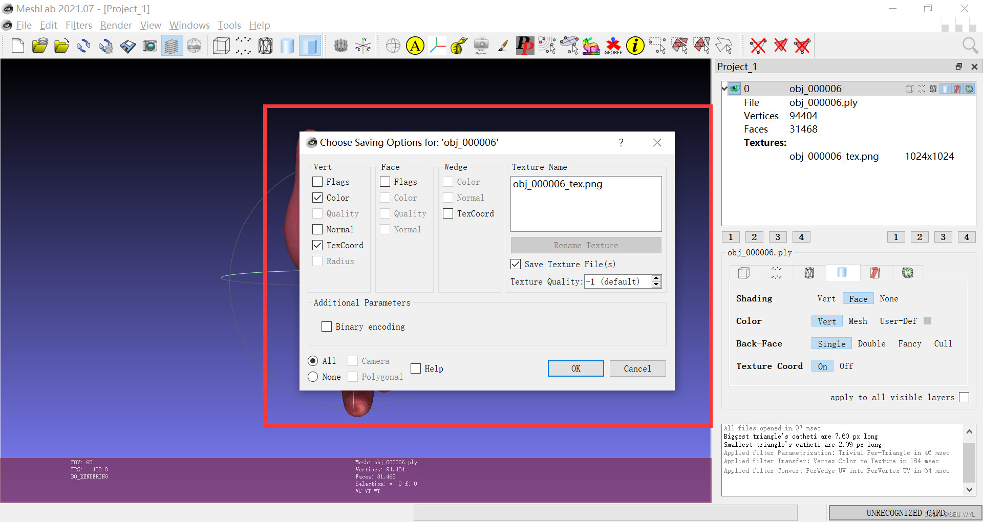Select the None radio button
Image resolution: width=983 pixels, height=522 pixels.
(x=313, y=377)
